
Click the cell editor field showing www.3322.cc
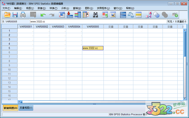pyautogui.click(x=98, y=22)
